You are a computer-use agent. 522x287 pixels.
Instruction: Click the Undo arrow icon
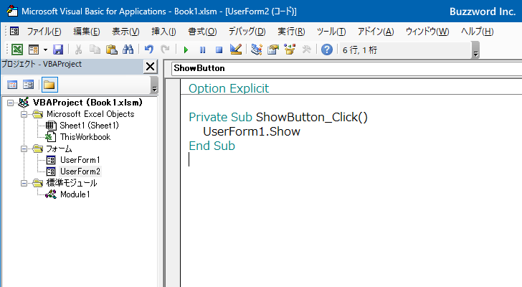coord(149,50)
